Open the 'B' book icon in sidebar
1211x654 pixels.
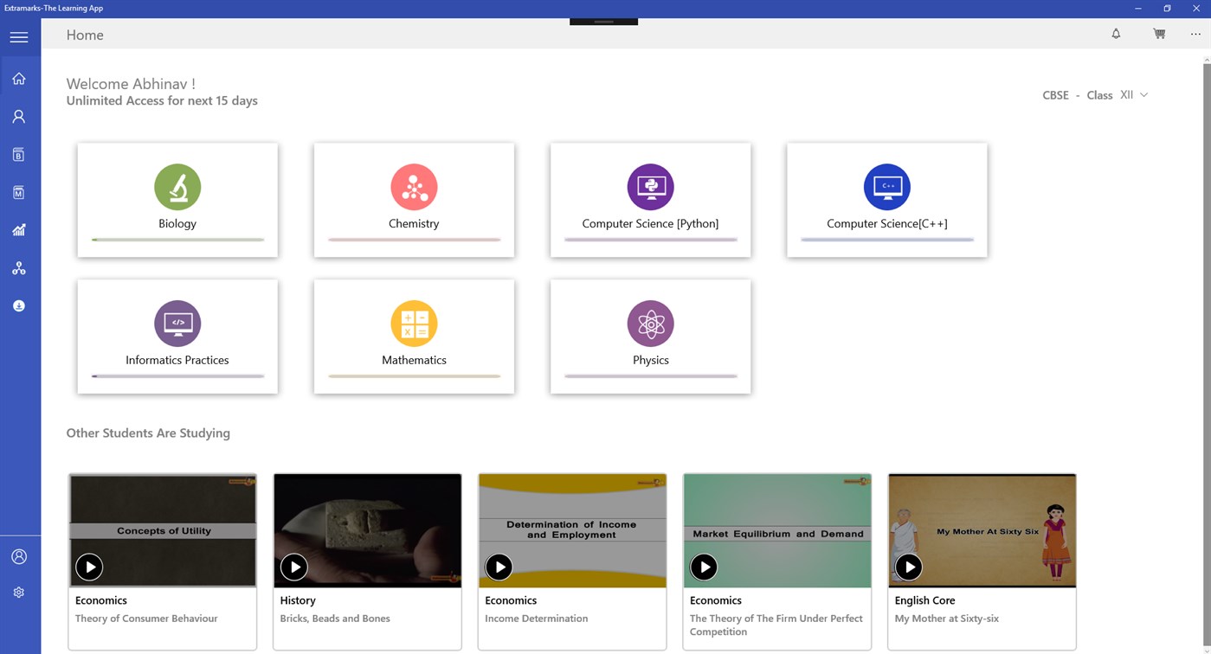[x=19, y=155]
